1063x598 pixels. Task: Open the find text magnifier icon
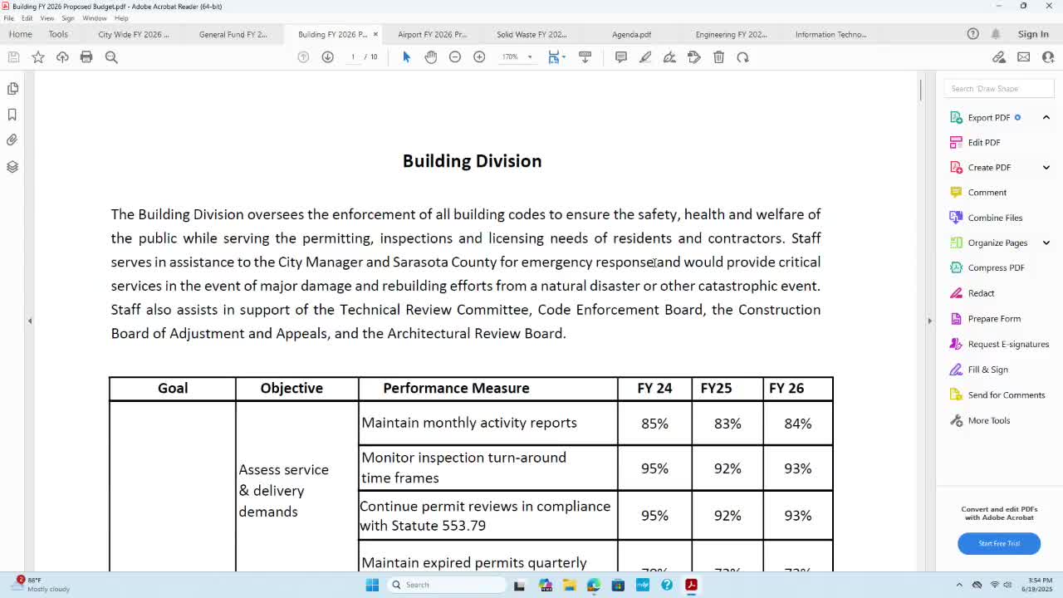coord(111,57)
